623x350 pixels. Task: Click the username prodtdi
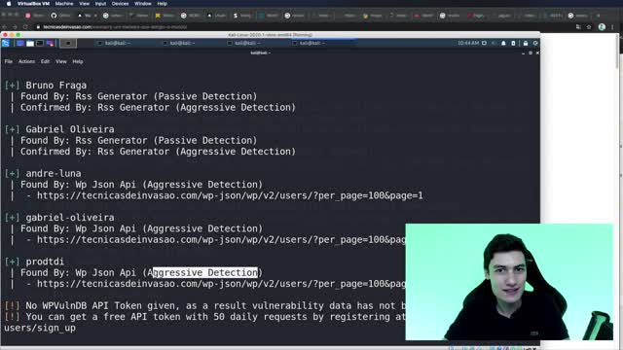45,262
